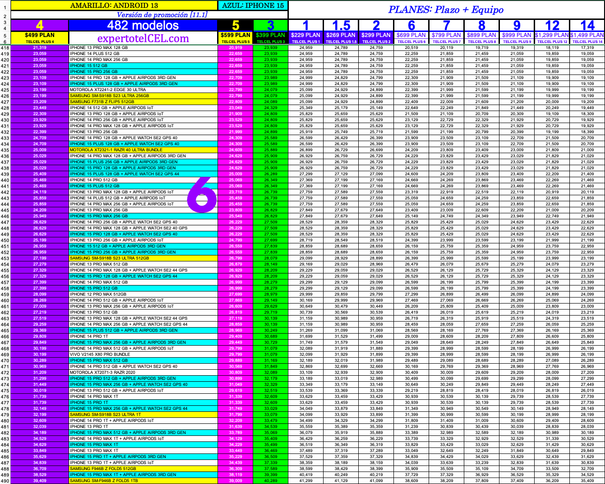Click 'SAMSUNG SM-S918B S23 ULTRA 512GB' model cell

(x=143, y=258)
